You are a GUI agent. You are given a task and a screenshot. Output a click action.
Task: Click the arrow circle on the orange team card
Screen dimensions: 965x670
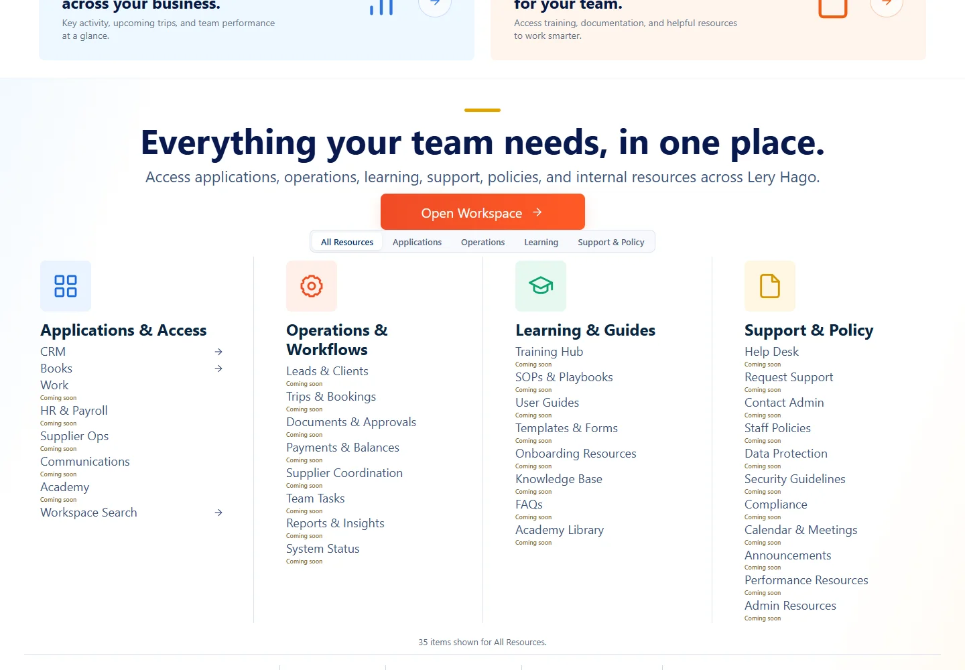coord(887,3)
